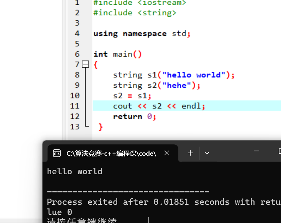
Task: Click the 'Process exited after' message
Action: click(x=98, y=202)
